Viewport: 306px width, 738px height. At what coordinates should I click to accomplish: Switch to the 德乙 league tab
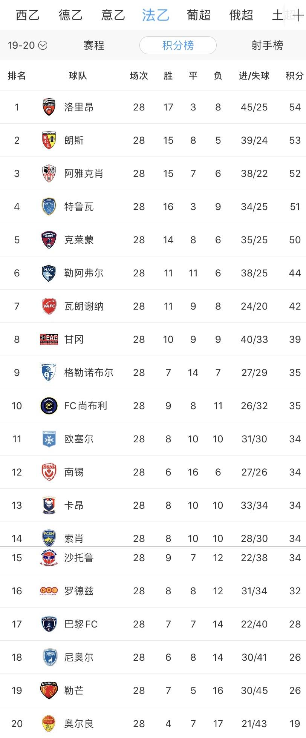(70, 15)
